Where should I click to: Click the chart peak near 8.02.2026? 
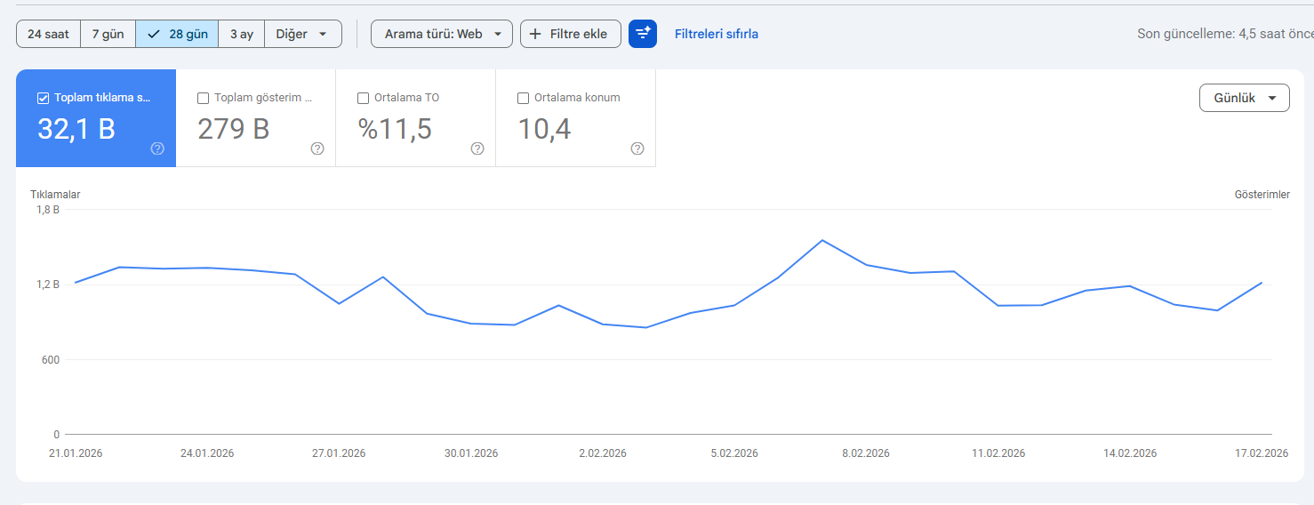point(822,240)
